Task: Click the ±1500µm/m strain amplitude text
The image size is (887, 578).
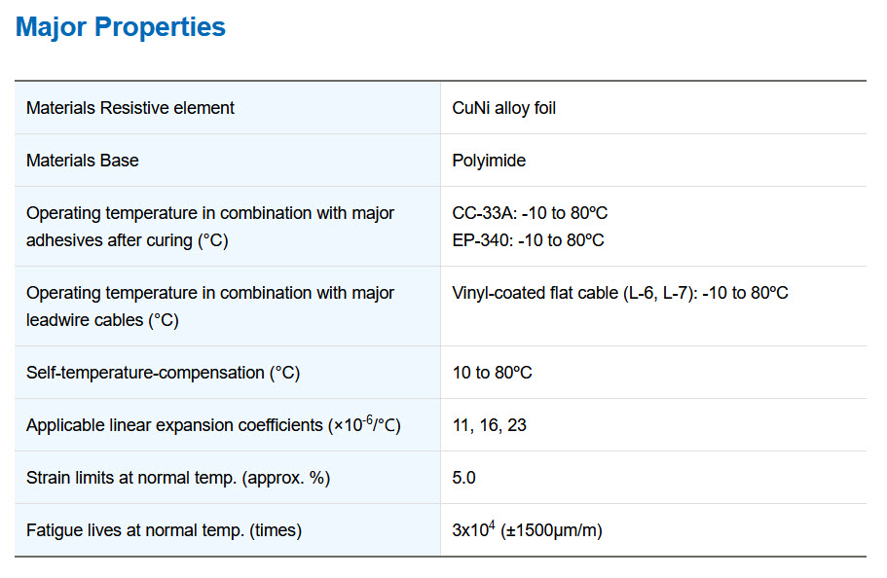Action: point(551,530)
